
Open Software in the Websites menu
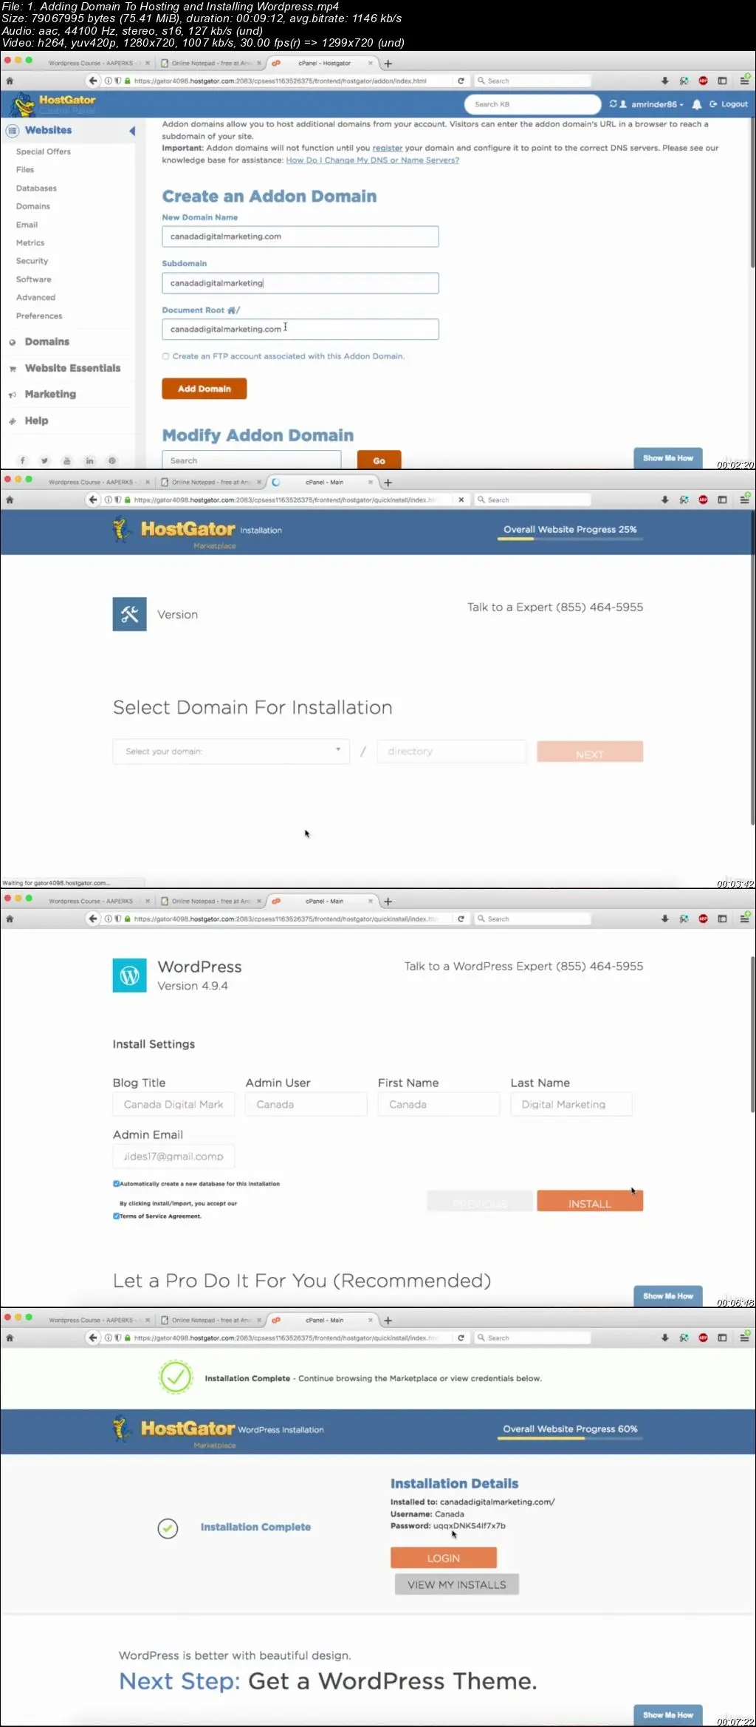(34, 279)
